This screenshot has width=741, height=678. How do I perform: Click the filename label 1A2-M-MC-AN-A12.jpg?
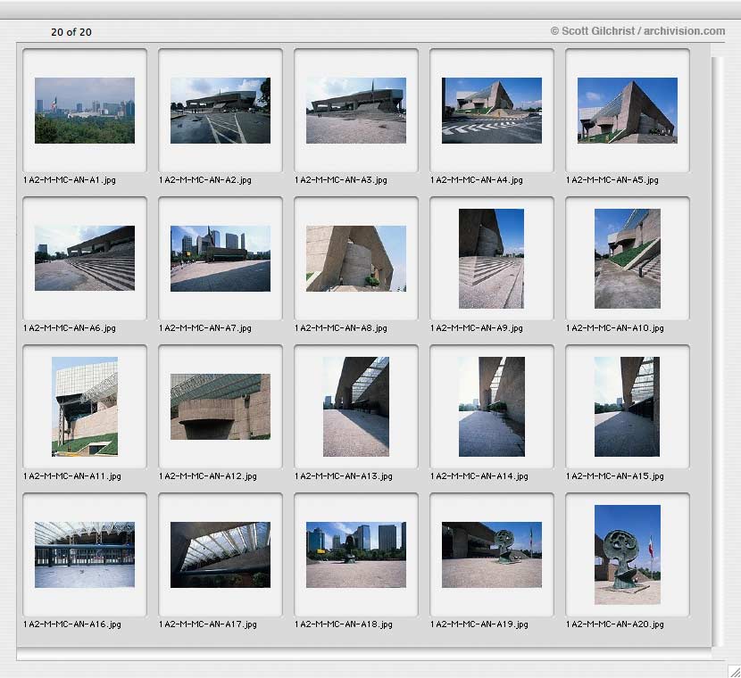207,476
